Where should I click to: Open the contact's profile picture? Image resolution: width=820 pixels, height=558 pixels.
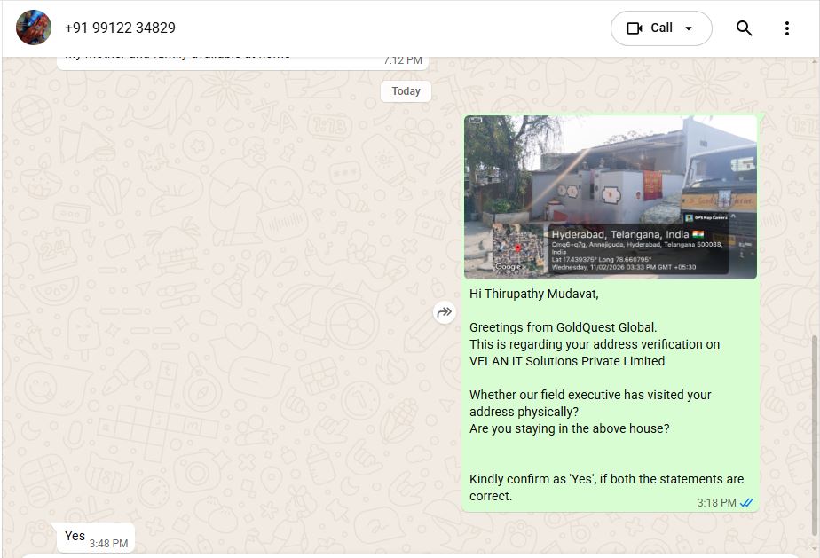tap(34, 28)
